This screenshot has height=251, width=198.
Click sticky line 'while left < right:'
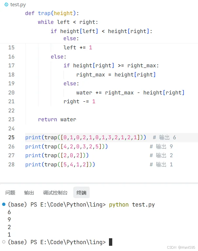click(68, 22)
